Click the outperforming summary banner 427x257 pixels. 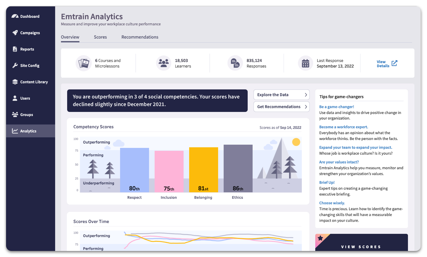click(157, 101)
